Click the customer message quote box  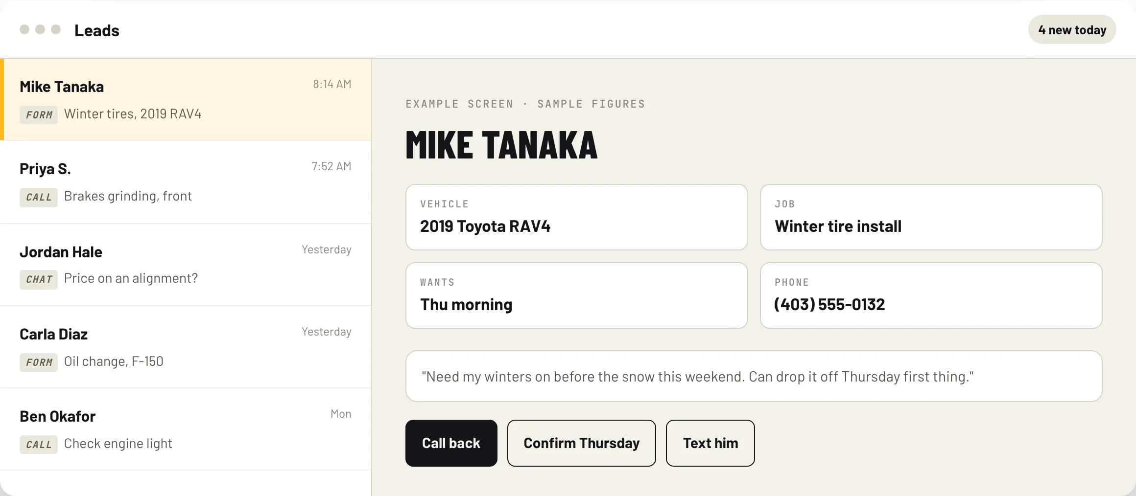click(x=754, y=376)
